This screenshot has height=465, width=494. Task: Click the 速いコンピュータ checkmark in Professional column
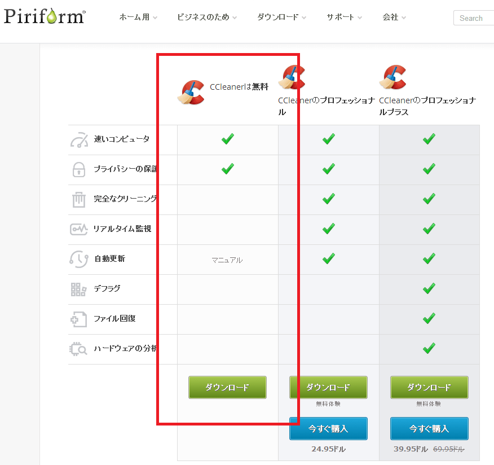click(329, 139)
